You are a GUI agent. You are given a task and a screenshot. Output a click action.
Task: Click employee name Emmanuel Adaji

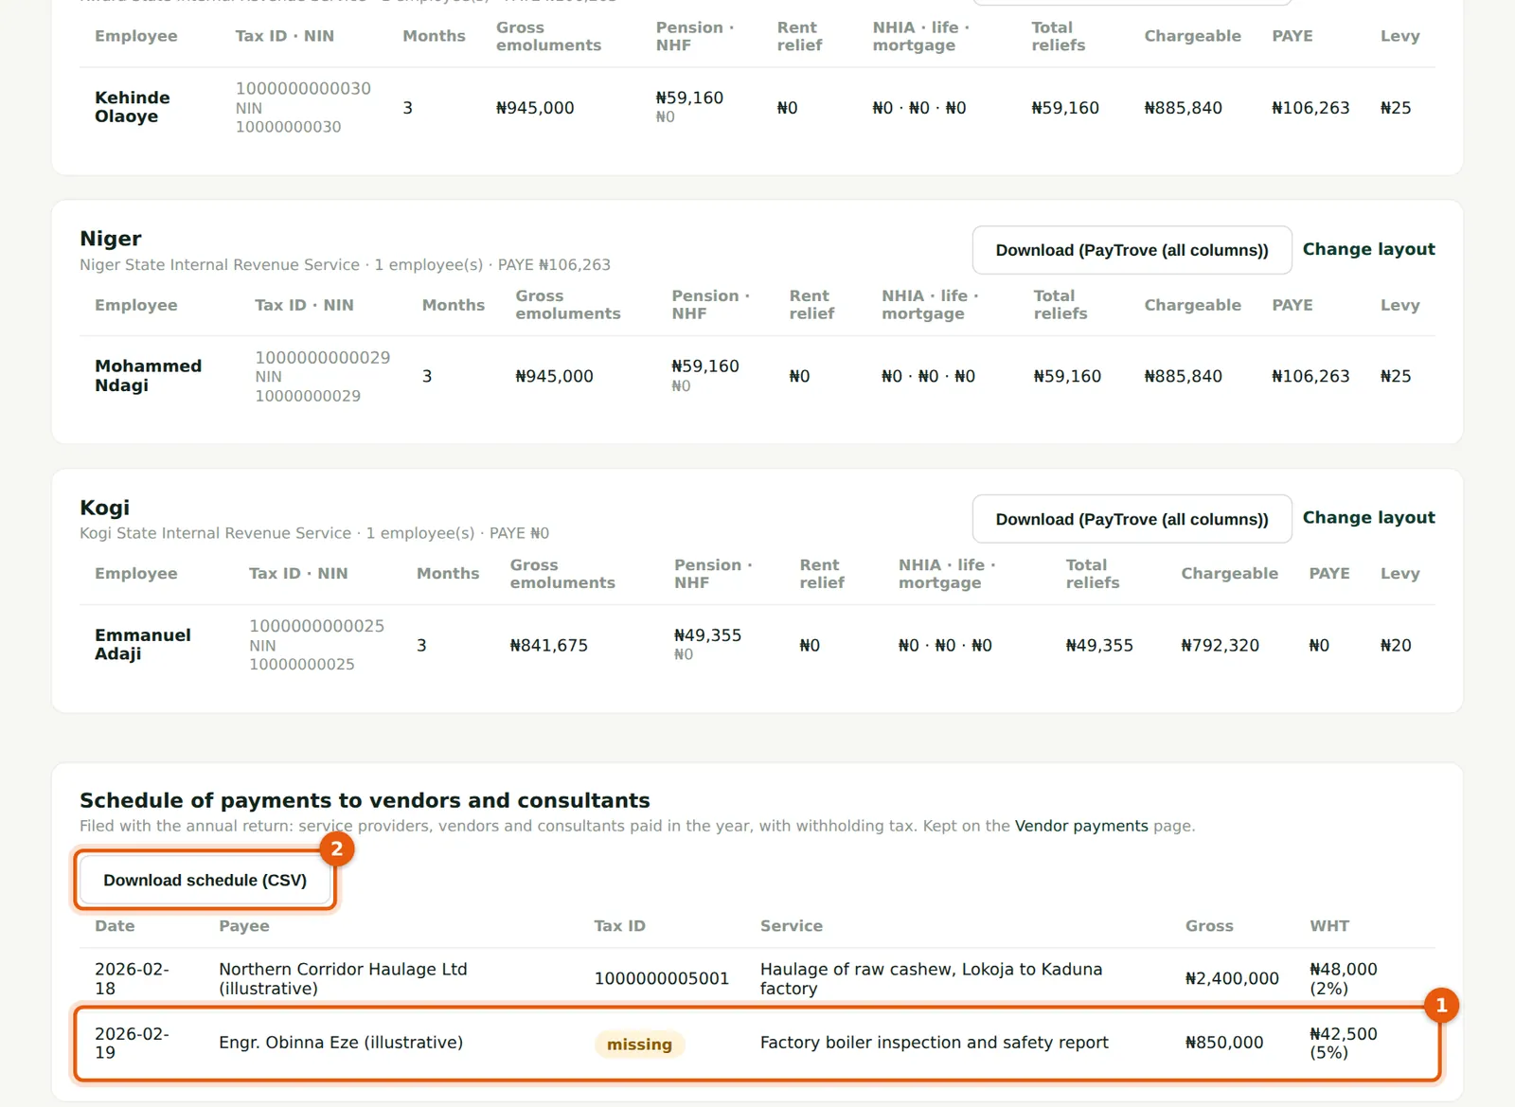tap(142, 644)
